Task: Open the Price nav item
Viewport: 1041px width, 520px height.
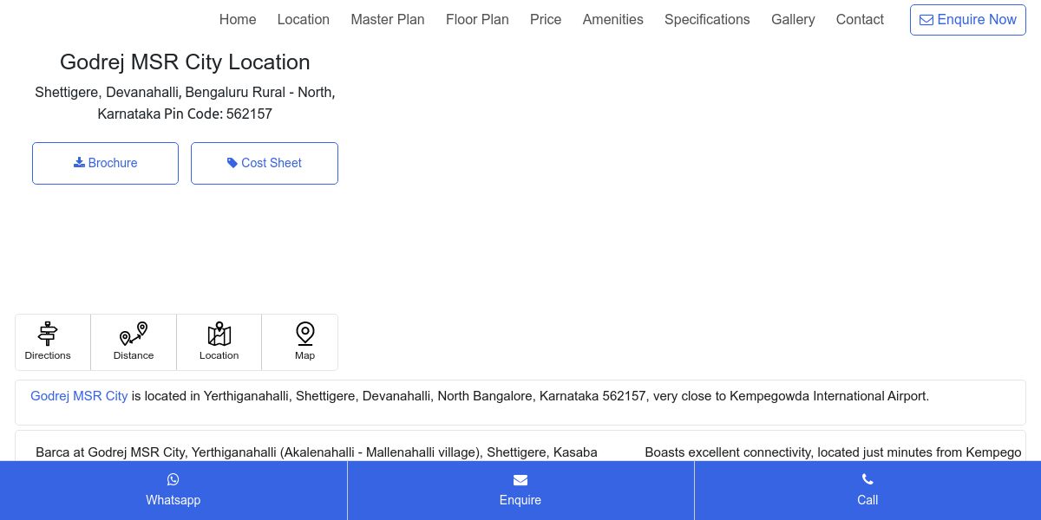Action: pos(546,19)
